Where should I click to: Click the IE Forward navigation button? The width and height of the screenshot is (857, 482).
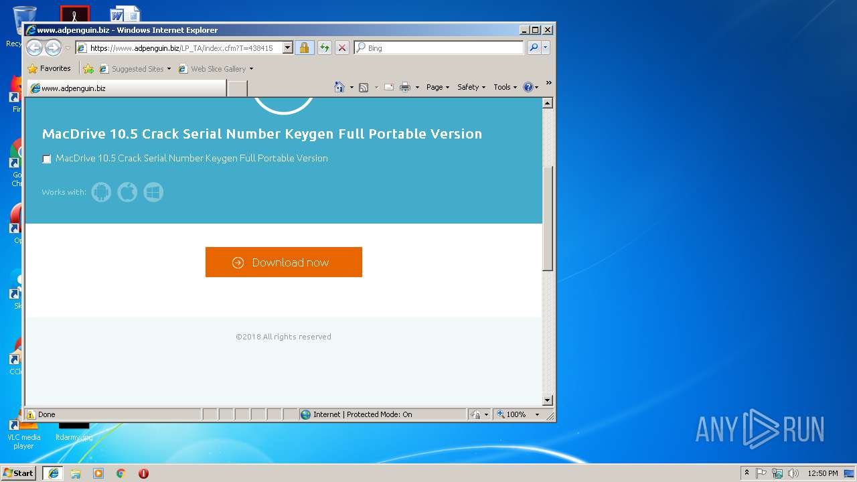(53, 48)
